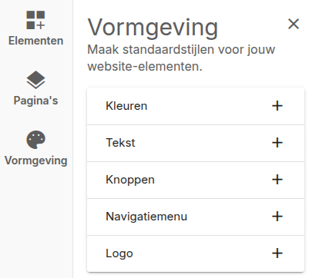Open the Tekst section label

pos(120,143)
